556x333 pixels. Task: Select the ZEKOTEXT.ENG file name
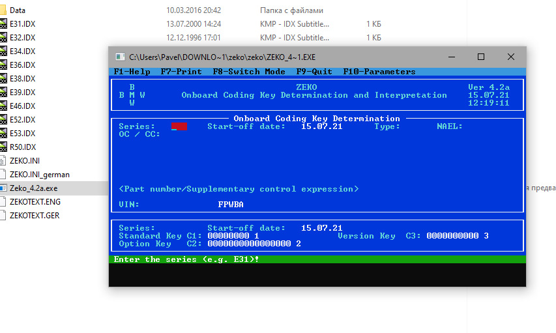click(x=35, y=202)
